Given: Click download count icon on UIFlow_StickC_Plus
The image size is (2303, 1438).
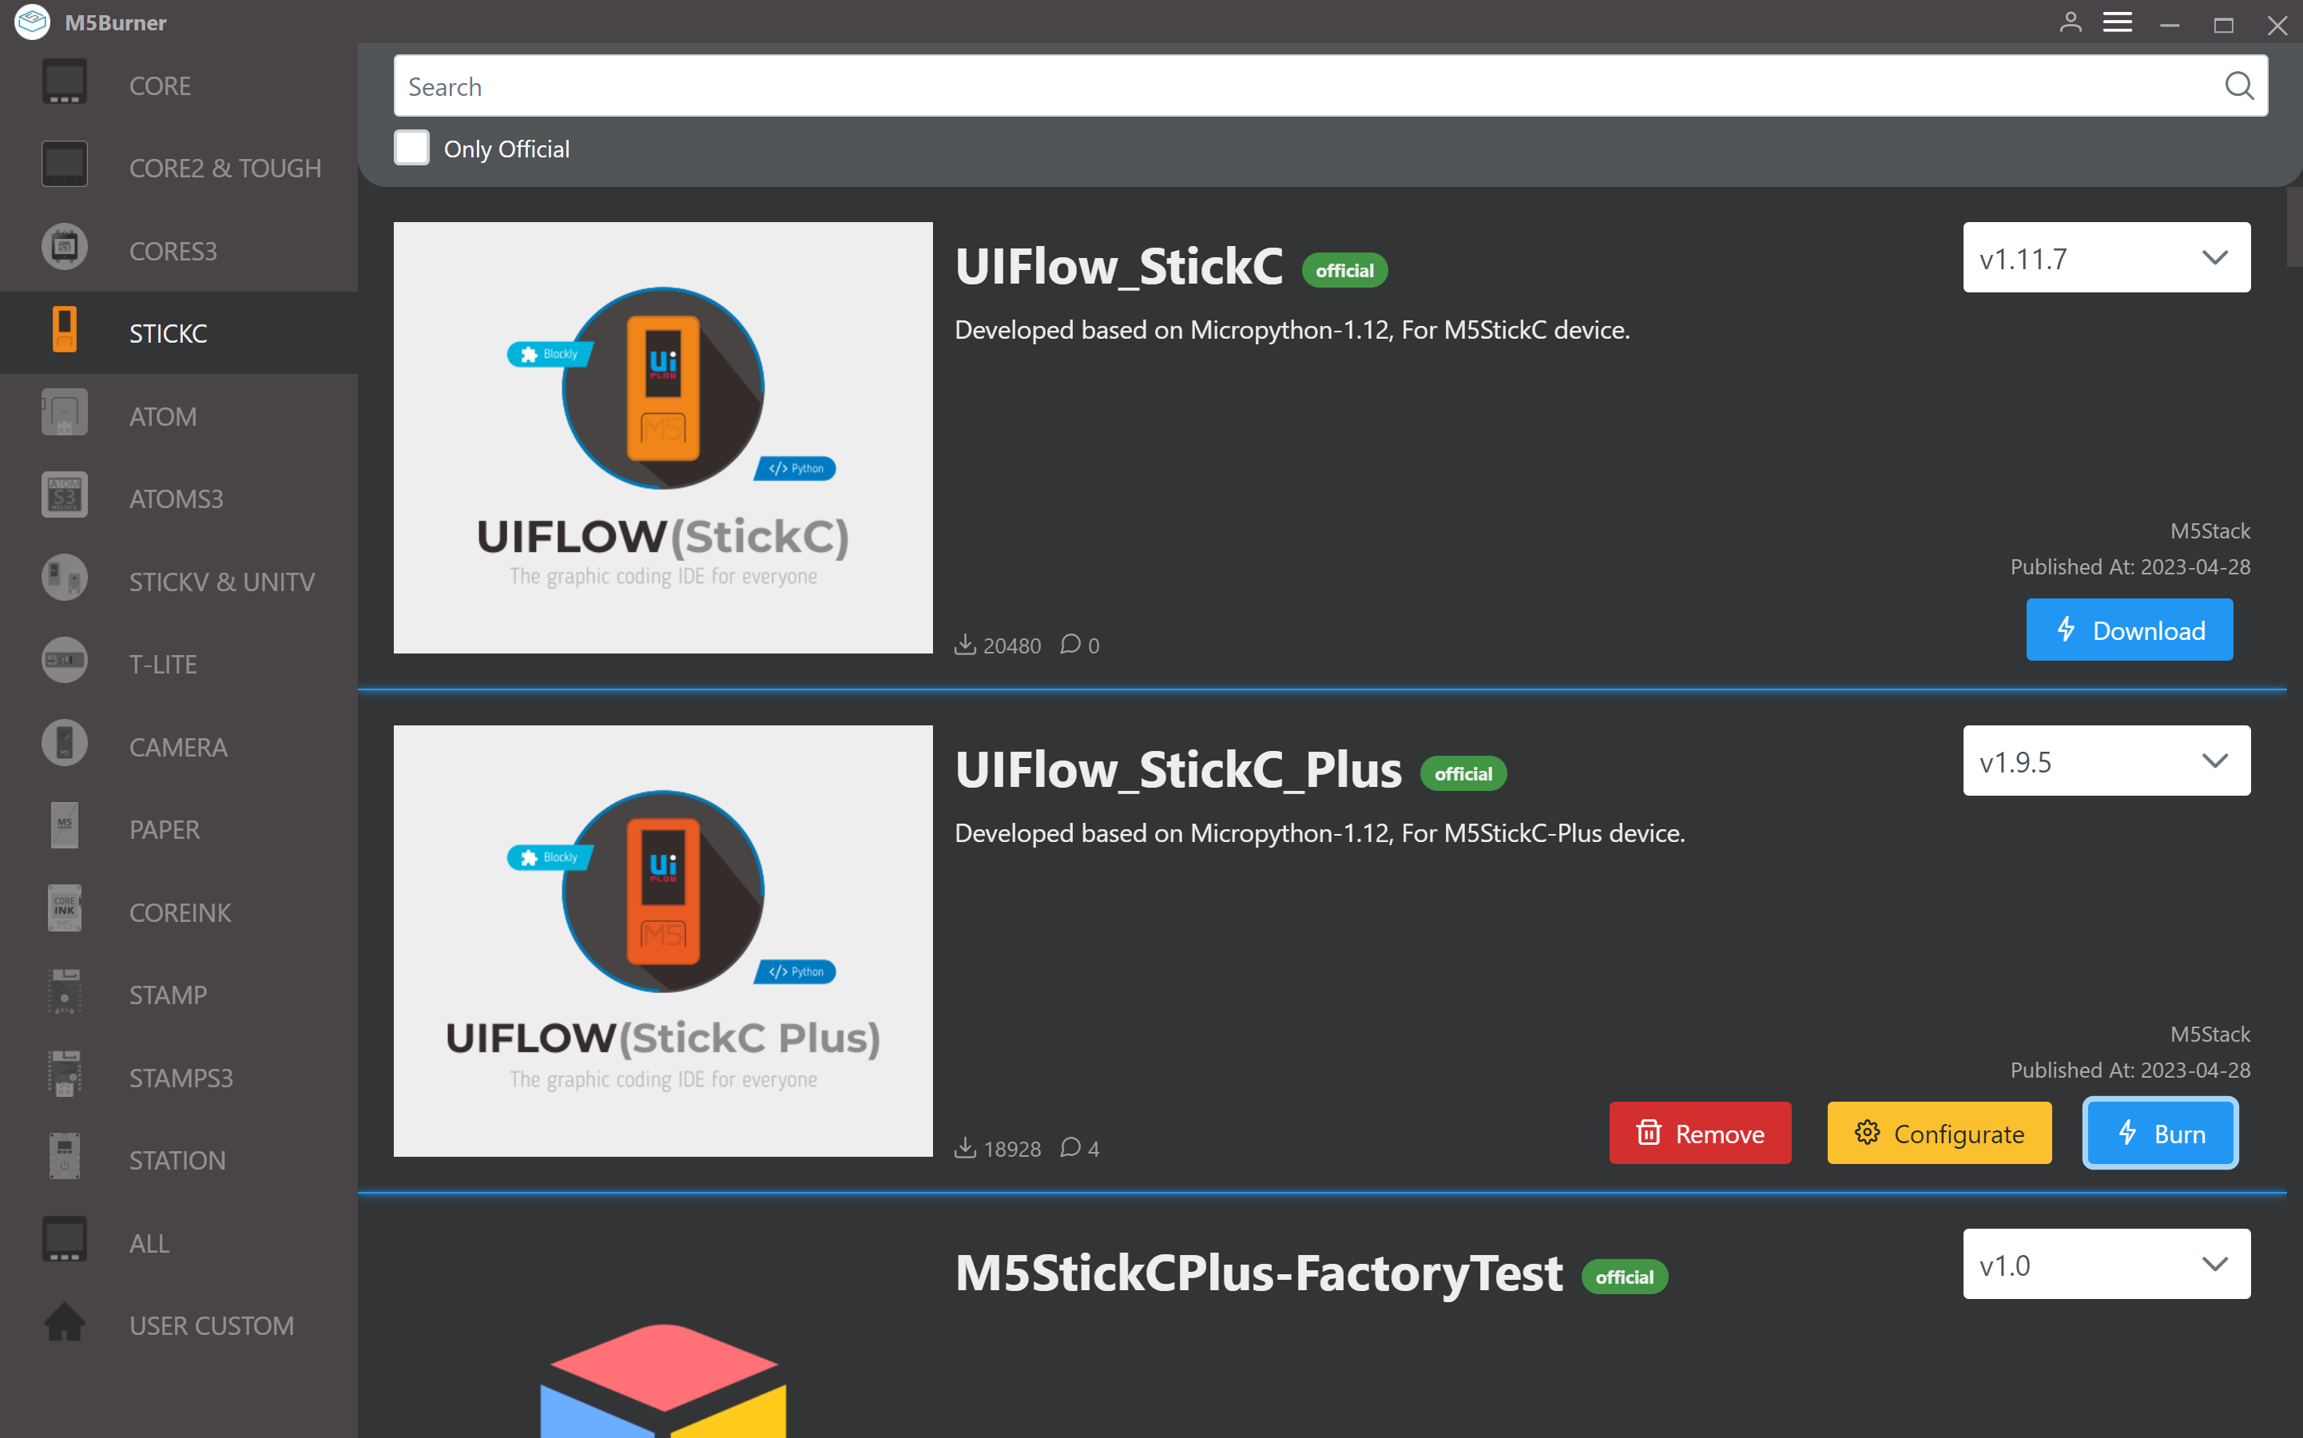Looking at the screenshot, I should pos(964,1148).
